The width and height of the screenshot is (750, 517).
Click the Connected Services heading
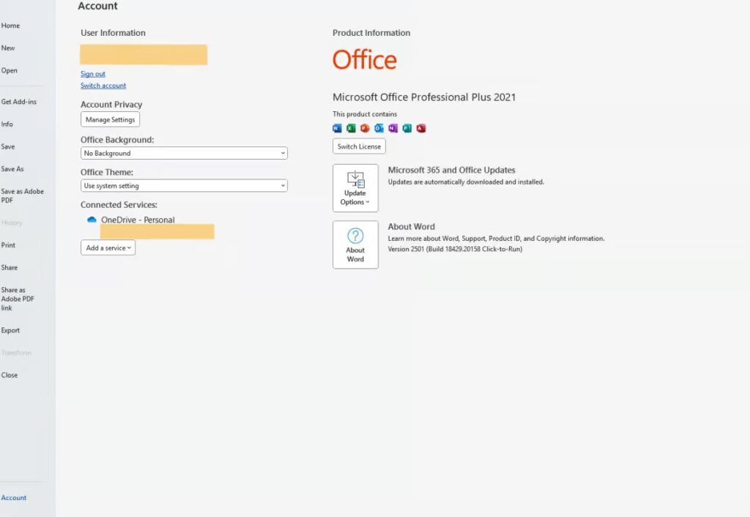click(x=119, y=205)
